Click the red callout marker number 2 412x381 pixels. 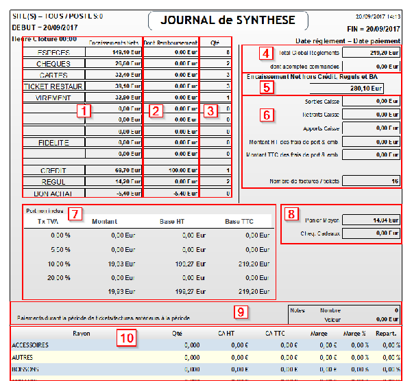pyautogui.click(x=156, y=111)
